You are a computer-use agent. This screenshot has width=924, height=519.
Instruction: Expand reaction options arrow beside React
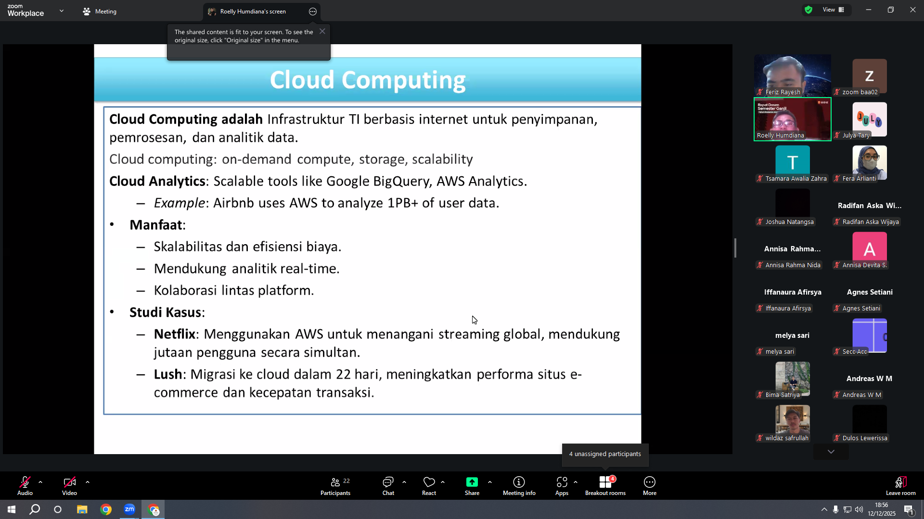(443, 482)
